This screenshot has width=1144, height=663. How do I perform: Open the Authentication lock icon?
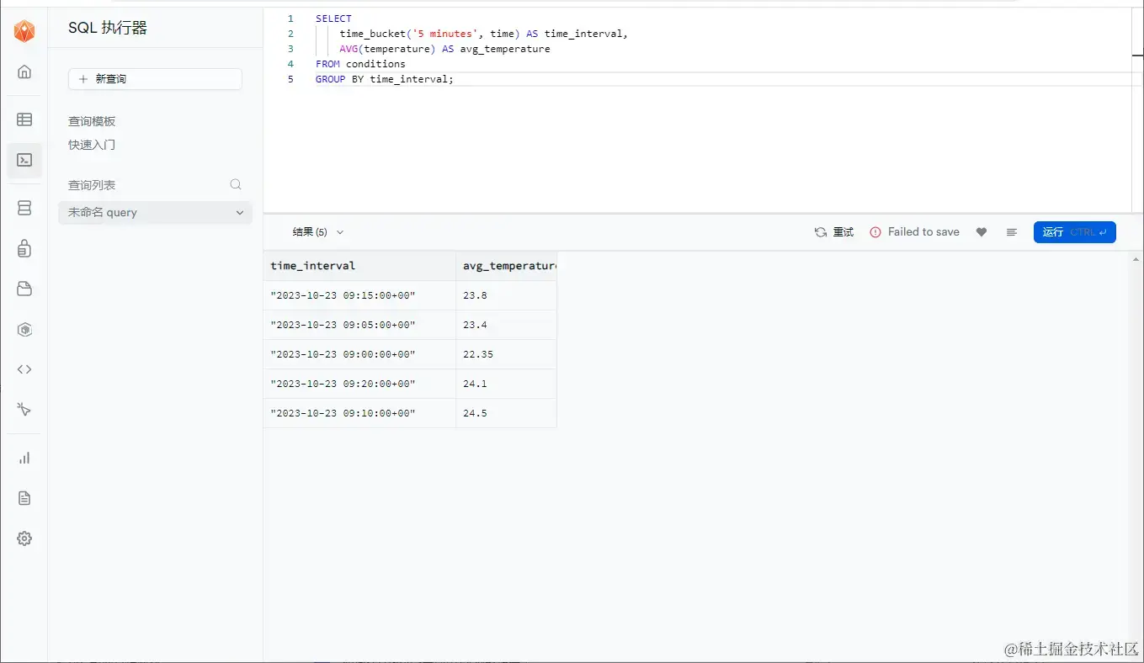[x=24, y=248]
